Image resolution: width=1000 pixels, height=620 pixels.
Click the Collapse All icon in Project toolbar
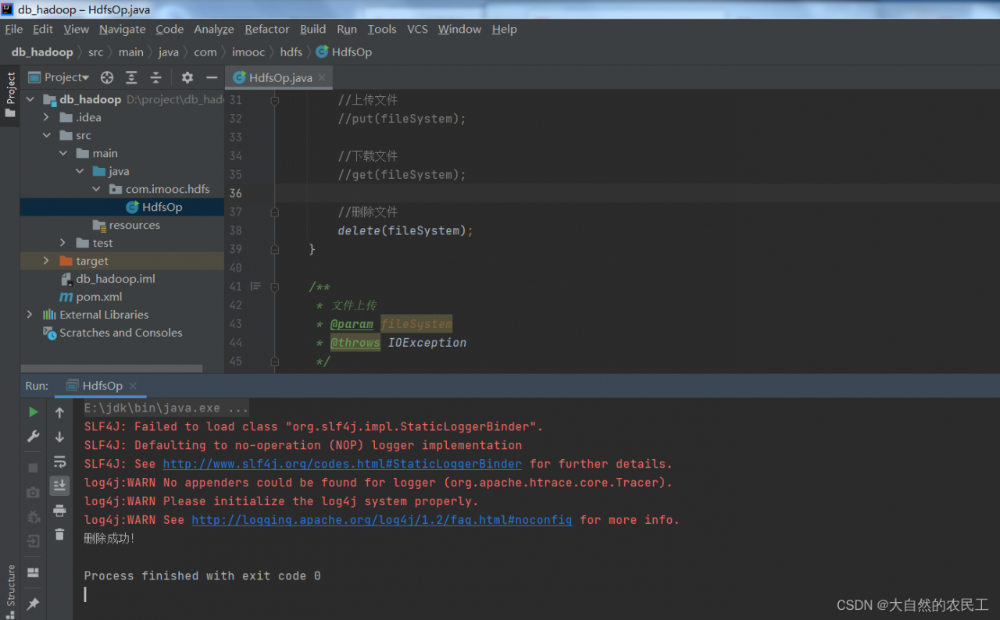point(155,77)
